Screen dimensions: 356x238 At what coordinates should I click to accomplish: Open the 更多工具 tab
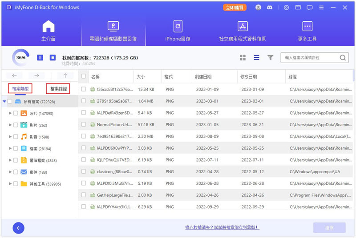tap(307, 31)
